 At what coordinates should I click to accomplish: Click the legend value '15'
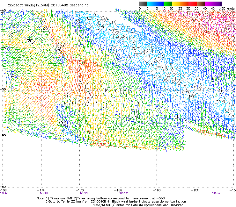pyautogui.click(x=164, y=9)
